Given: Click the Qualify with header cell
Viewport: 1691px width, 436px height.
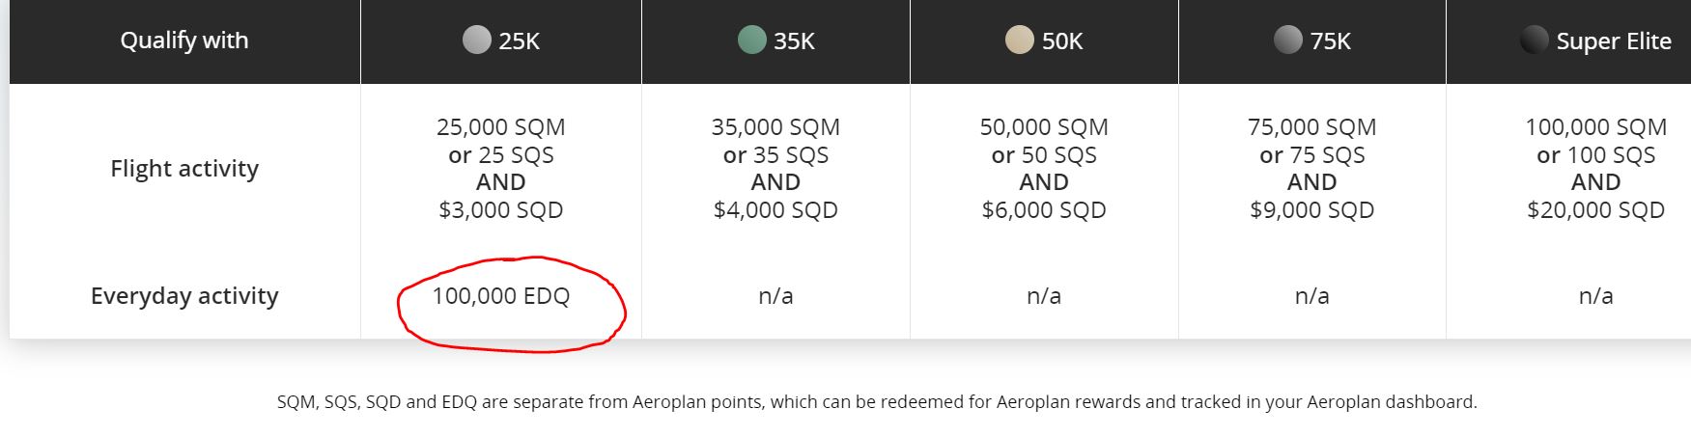Looking at the screenshot, I should (184, 41).
